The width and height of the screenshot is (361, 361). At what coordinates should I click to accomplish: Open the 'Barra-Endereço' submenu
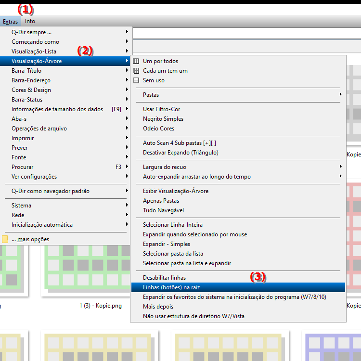click(x=65, y=80)
